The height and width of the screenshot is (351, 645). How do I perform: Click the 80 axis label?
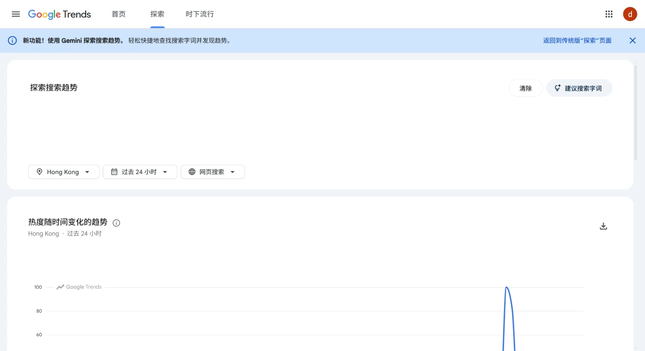[39, 311]
